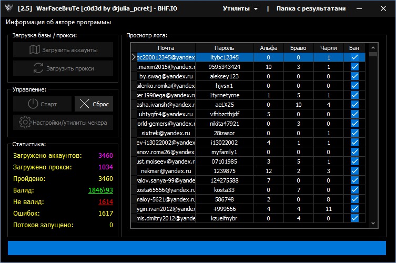The height and width of the screenshot is (263, 396).
Task: Click the Сброс button
Action: (94, 104)
